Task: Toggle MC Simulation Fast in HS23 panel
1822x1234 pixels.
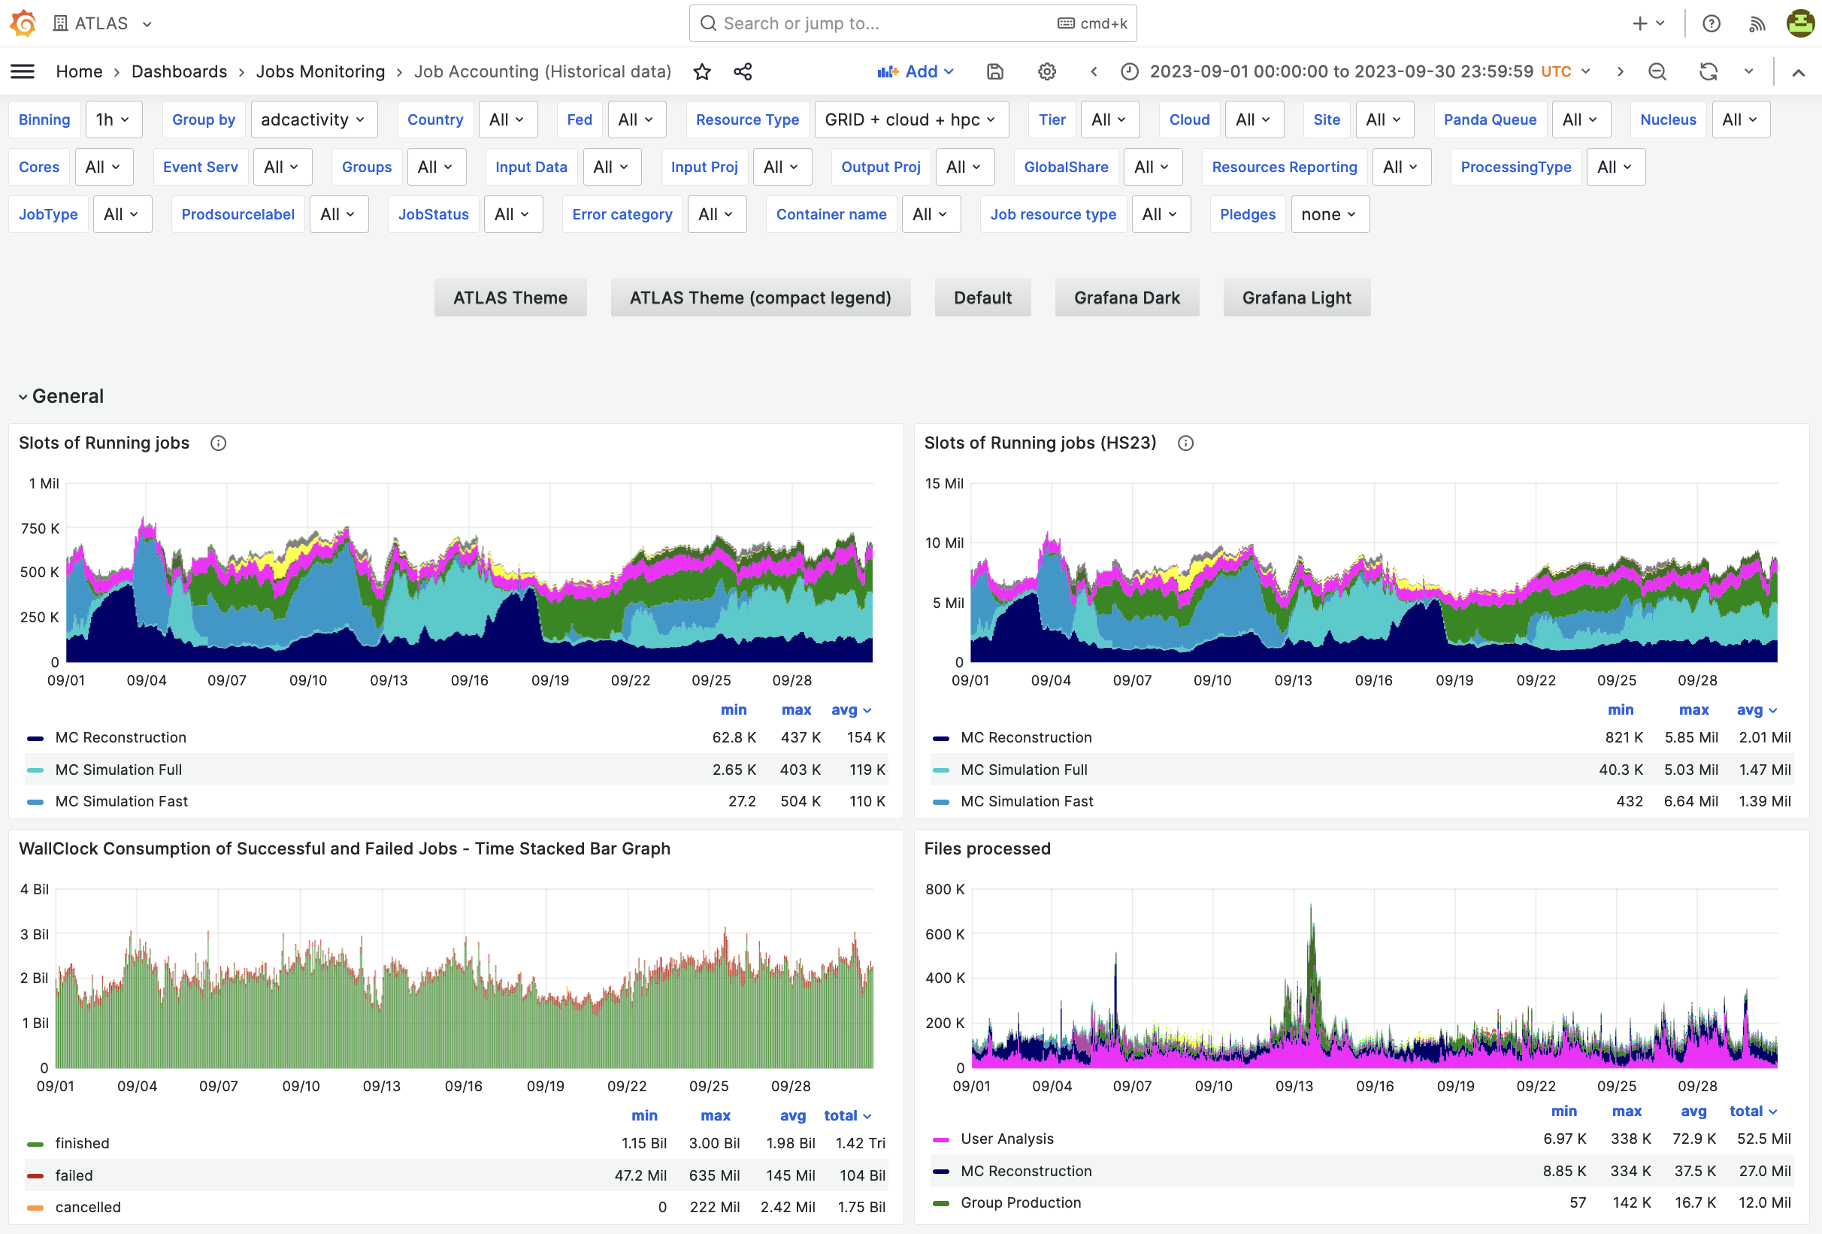Action: pyautogui.click(x=1027, y=801)
